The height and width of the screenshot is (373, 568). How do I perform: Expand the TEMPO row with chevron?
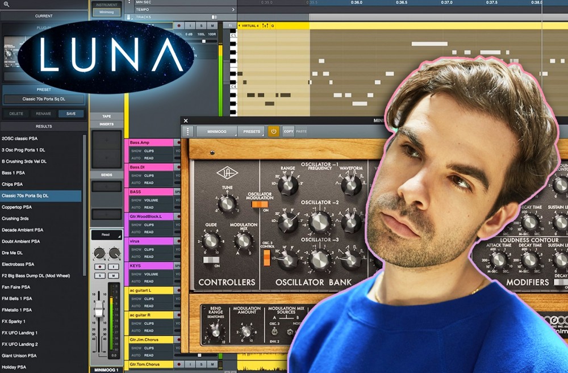click(x=233, y=10)
